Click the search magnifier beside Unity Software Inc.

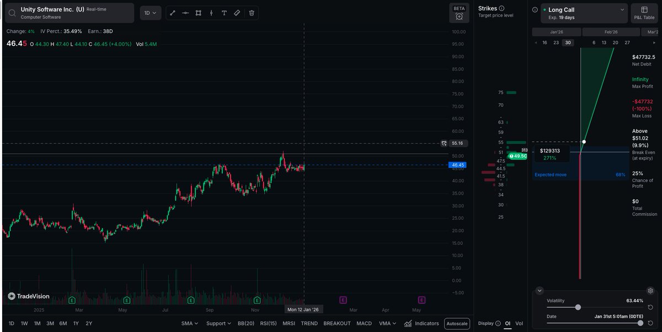tap(12, 13)
